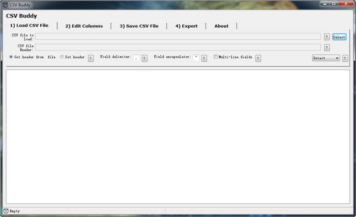This screenshot has height=217, width=356.
Task: Click help icon beside CSV file to load
Action: point(326,37)
